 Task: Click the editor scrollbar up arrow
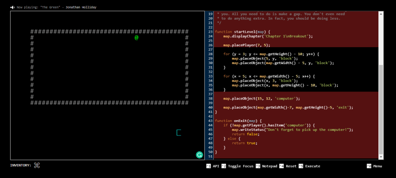(x=381, y=13)
